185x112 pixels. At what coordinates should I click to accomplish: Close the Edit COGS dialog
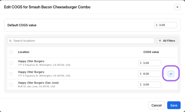[177, 7]
